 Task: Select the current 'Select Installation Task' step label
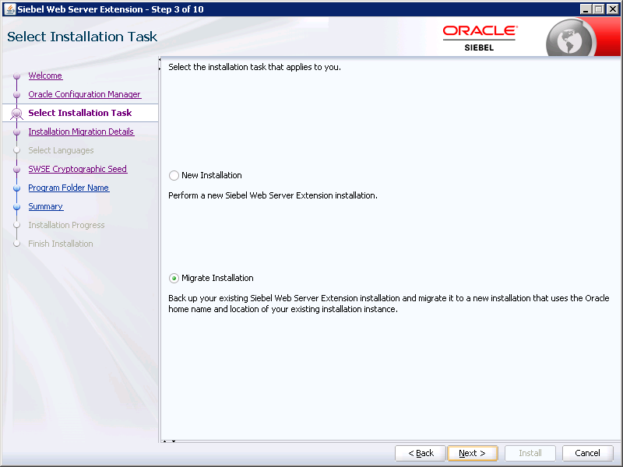coord(80,113)
